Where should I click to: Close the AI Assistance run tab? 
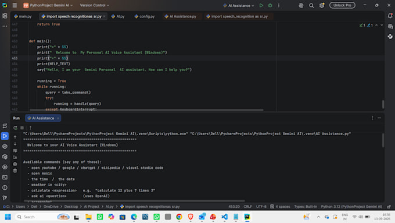[x=58, y=118]
